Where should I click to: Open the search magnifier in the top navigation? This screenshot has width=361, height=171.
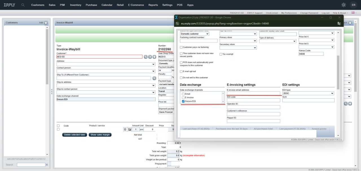coord(23,5)
